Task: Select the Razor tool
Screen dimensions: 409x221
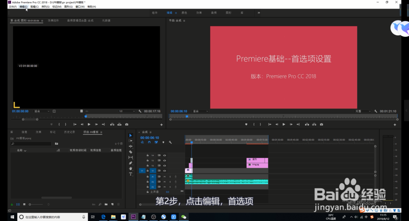Action: (131, 152)
